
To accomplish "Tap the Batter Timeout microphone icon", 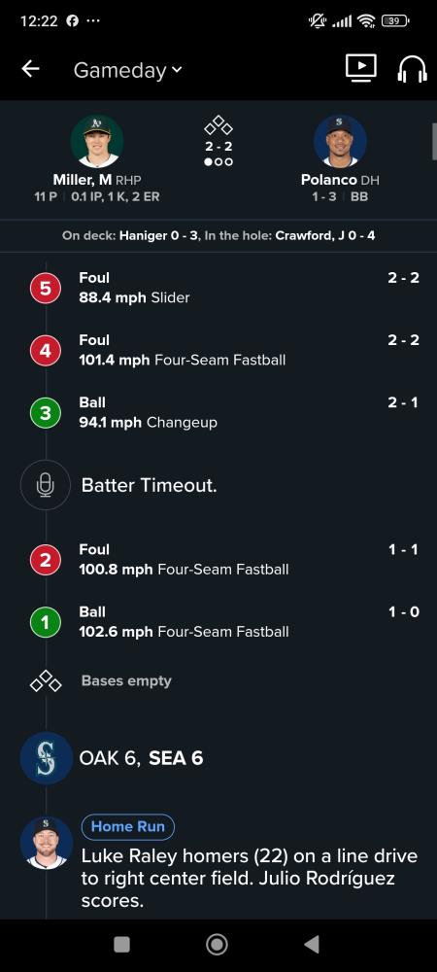I will (x=46, y=485).
